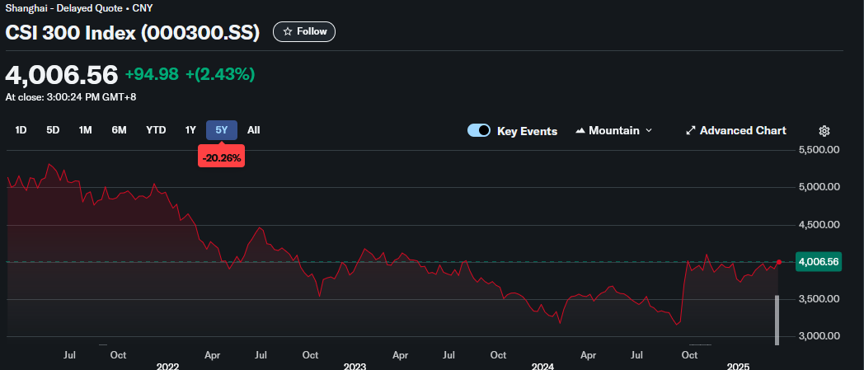
Task: Open the Advanced Chart link
Action: pyautogui.click(x=736, y=130)
